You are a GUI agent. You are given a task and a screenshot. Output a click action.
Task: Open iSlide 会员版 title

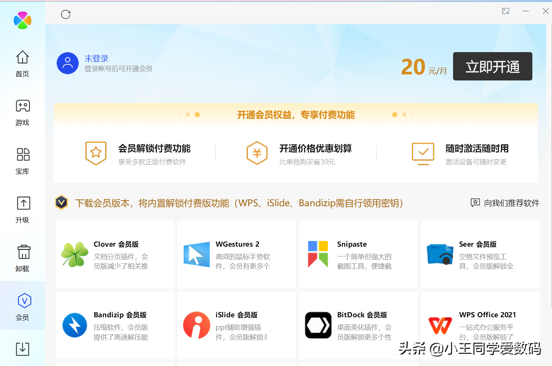click(x=237, y=315)
